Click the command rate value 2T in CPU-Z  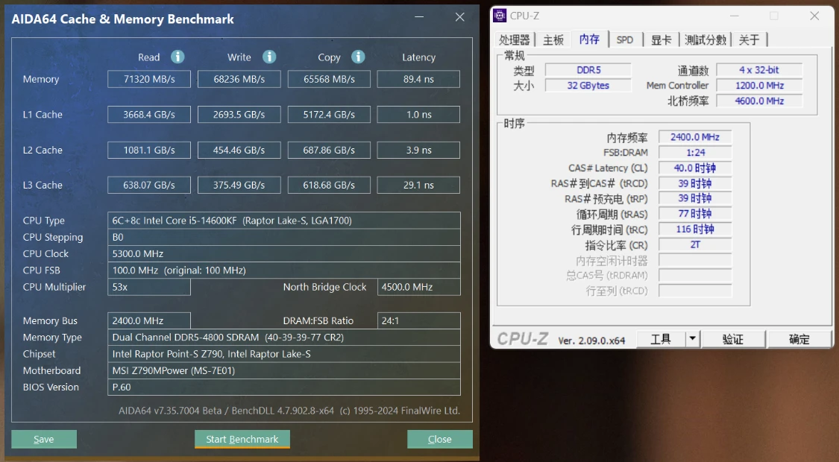tap(695, 245)
